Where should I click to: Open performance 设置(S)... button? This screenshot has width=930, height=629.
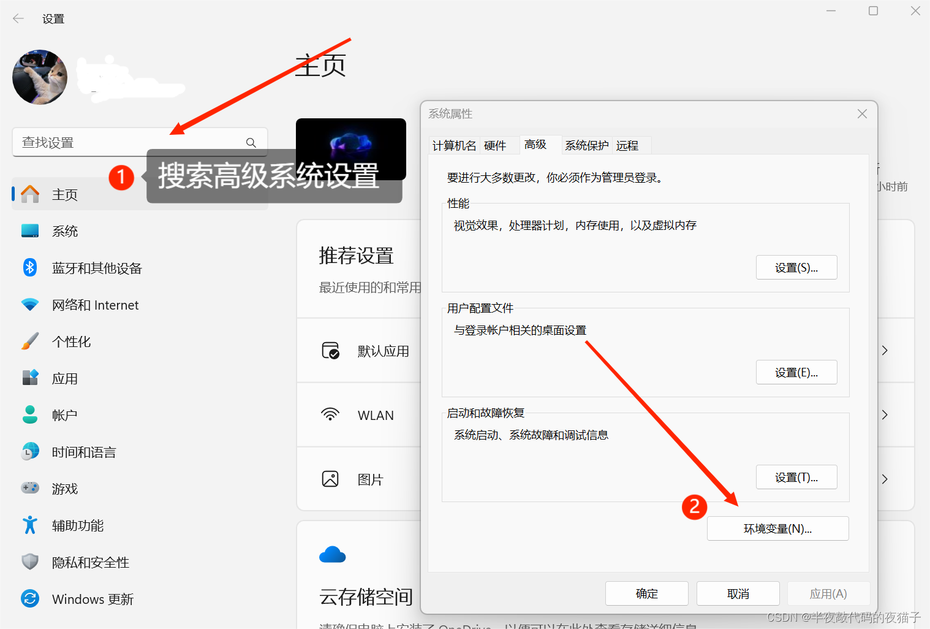pyautogui.click(x=796, y=267)
